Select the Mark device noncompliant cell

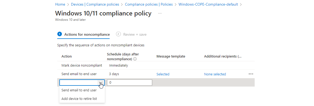pyautogui.click(x=82, y=65)
